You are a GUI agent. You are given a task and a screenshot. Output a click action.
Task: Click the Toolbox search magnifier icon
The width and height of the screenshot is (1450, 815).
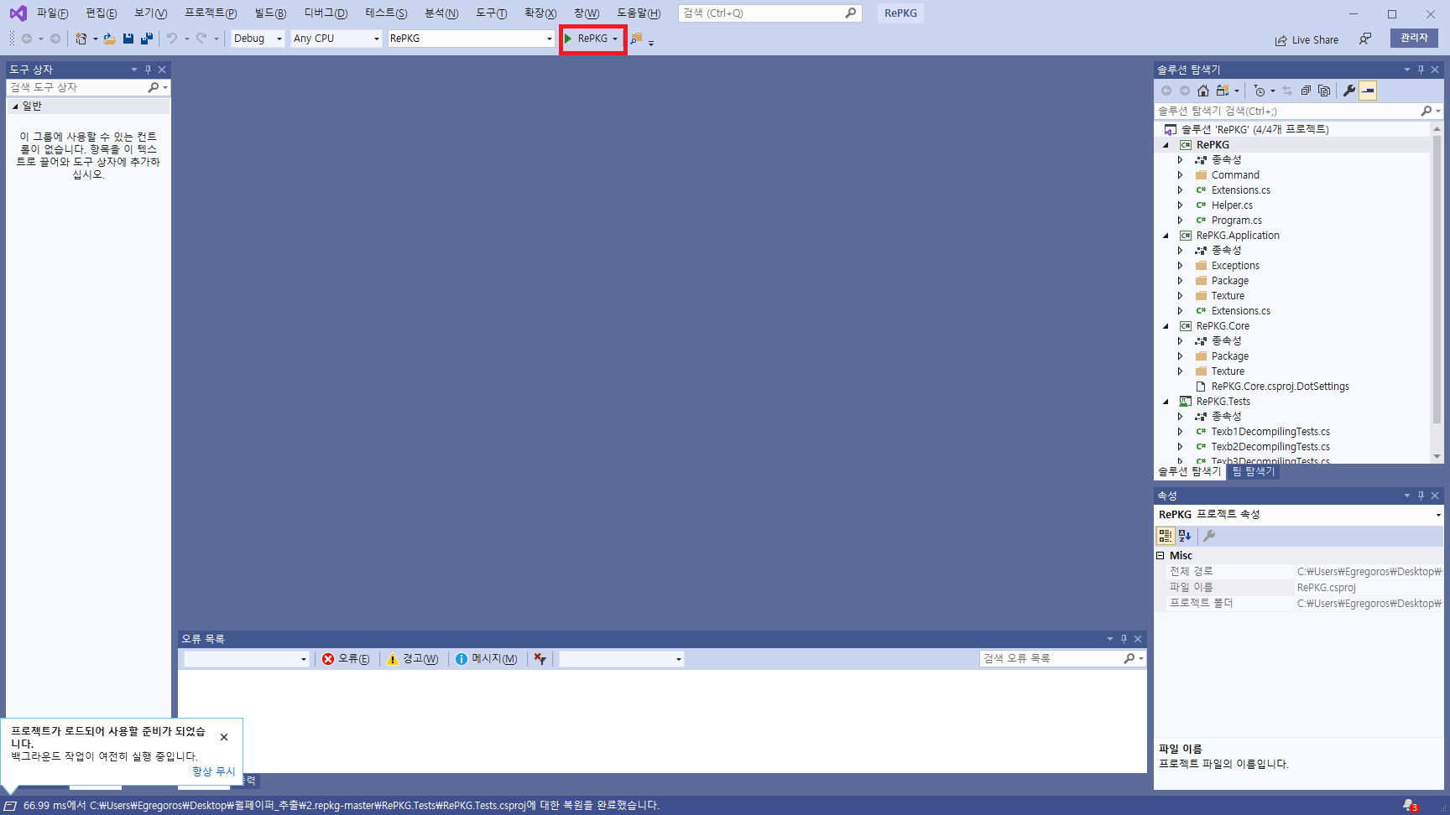(x=153, y=87)
